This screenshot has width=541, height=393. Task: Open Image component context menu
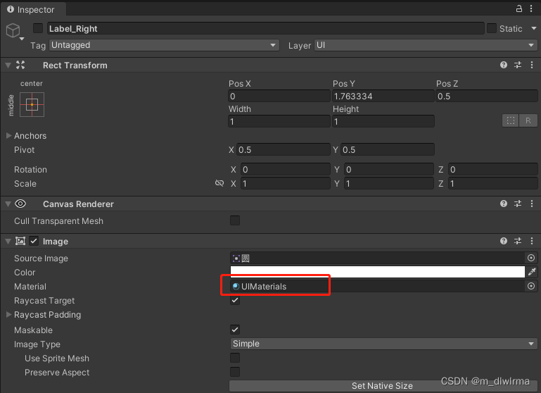tap(532, 241)
